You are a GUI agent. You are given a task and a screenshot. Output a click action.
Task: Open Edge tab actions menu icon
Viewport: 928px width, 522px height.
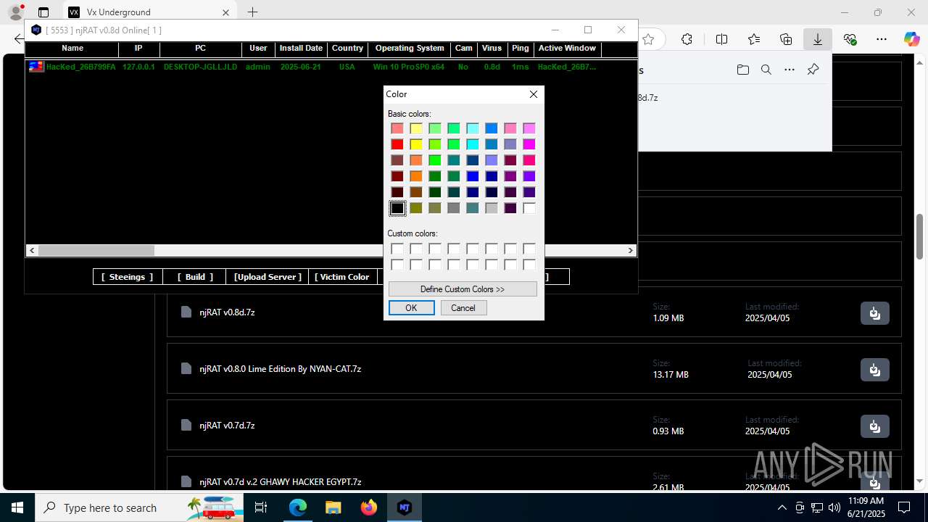[x=43, y=12]
